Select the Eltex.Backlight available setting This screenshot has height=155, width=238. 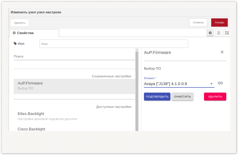click(74, 116)
